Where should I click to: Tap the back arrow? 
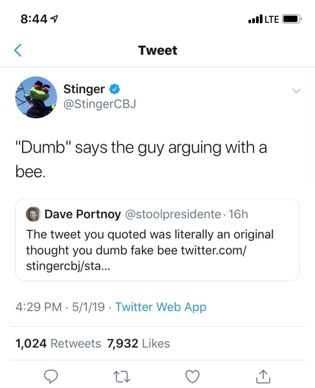click(17, 50)
